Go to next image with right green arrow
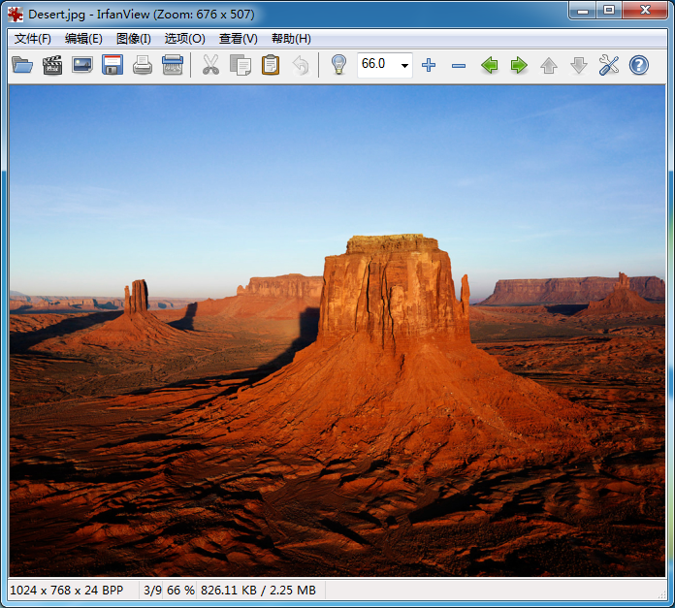Image resolution: width=675 pixels, height=608 pixels. pyautogui.click(x=519, y=65)
